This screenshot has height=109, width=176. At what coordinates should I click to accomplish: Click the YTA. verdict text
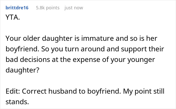pyautogui.click(x=13, y=17)
